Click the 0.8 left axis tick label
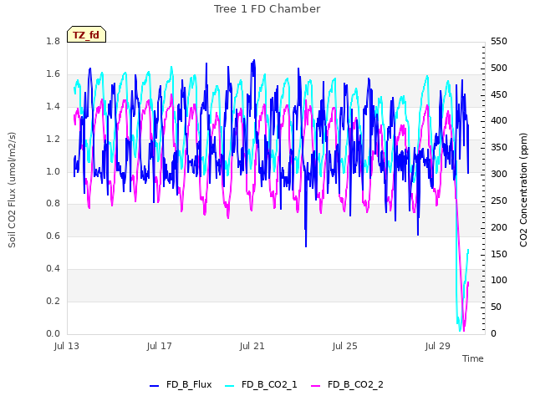Screen dimensions: 535x401 point(53,204)
